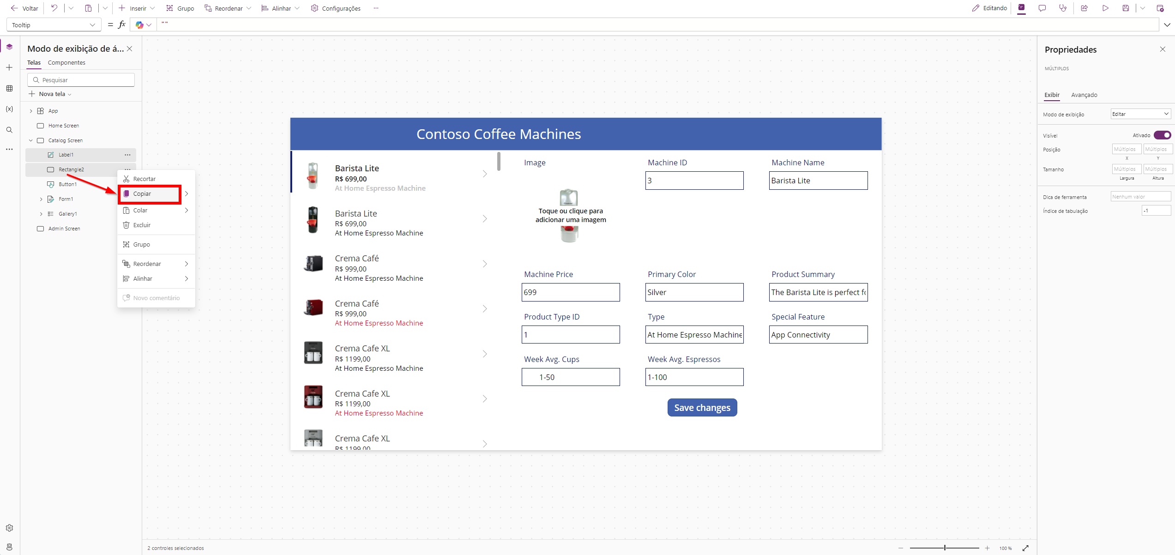Click the Grupo toolbar button
Image resolution: width=1175 pixels, height=555 pixels.
tap(180, 8)
